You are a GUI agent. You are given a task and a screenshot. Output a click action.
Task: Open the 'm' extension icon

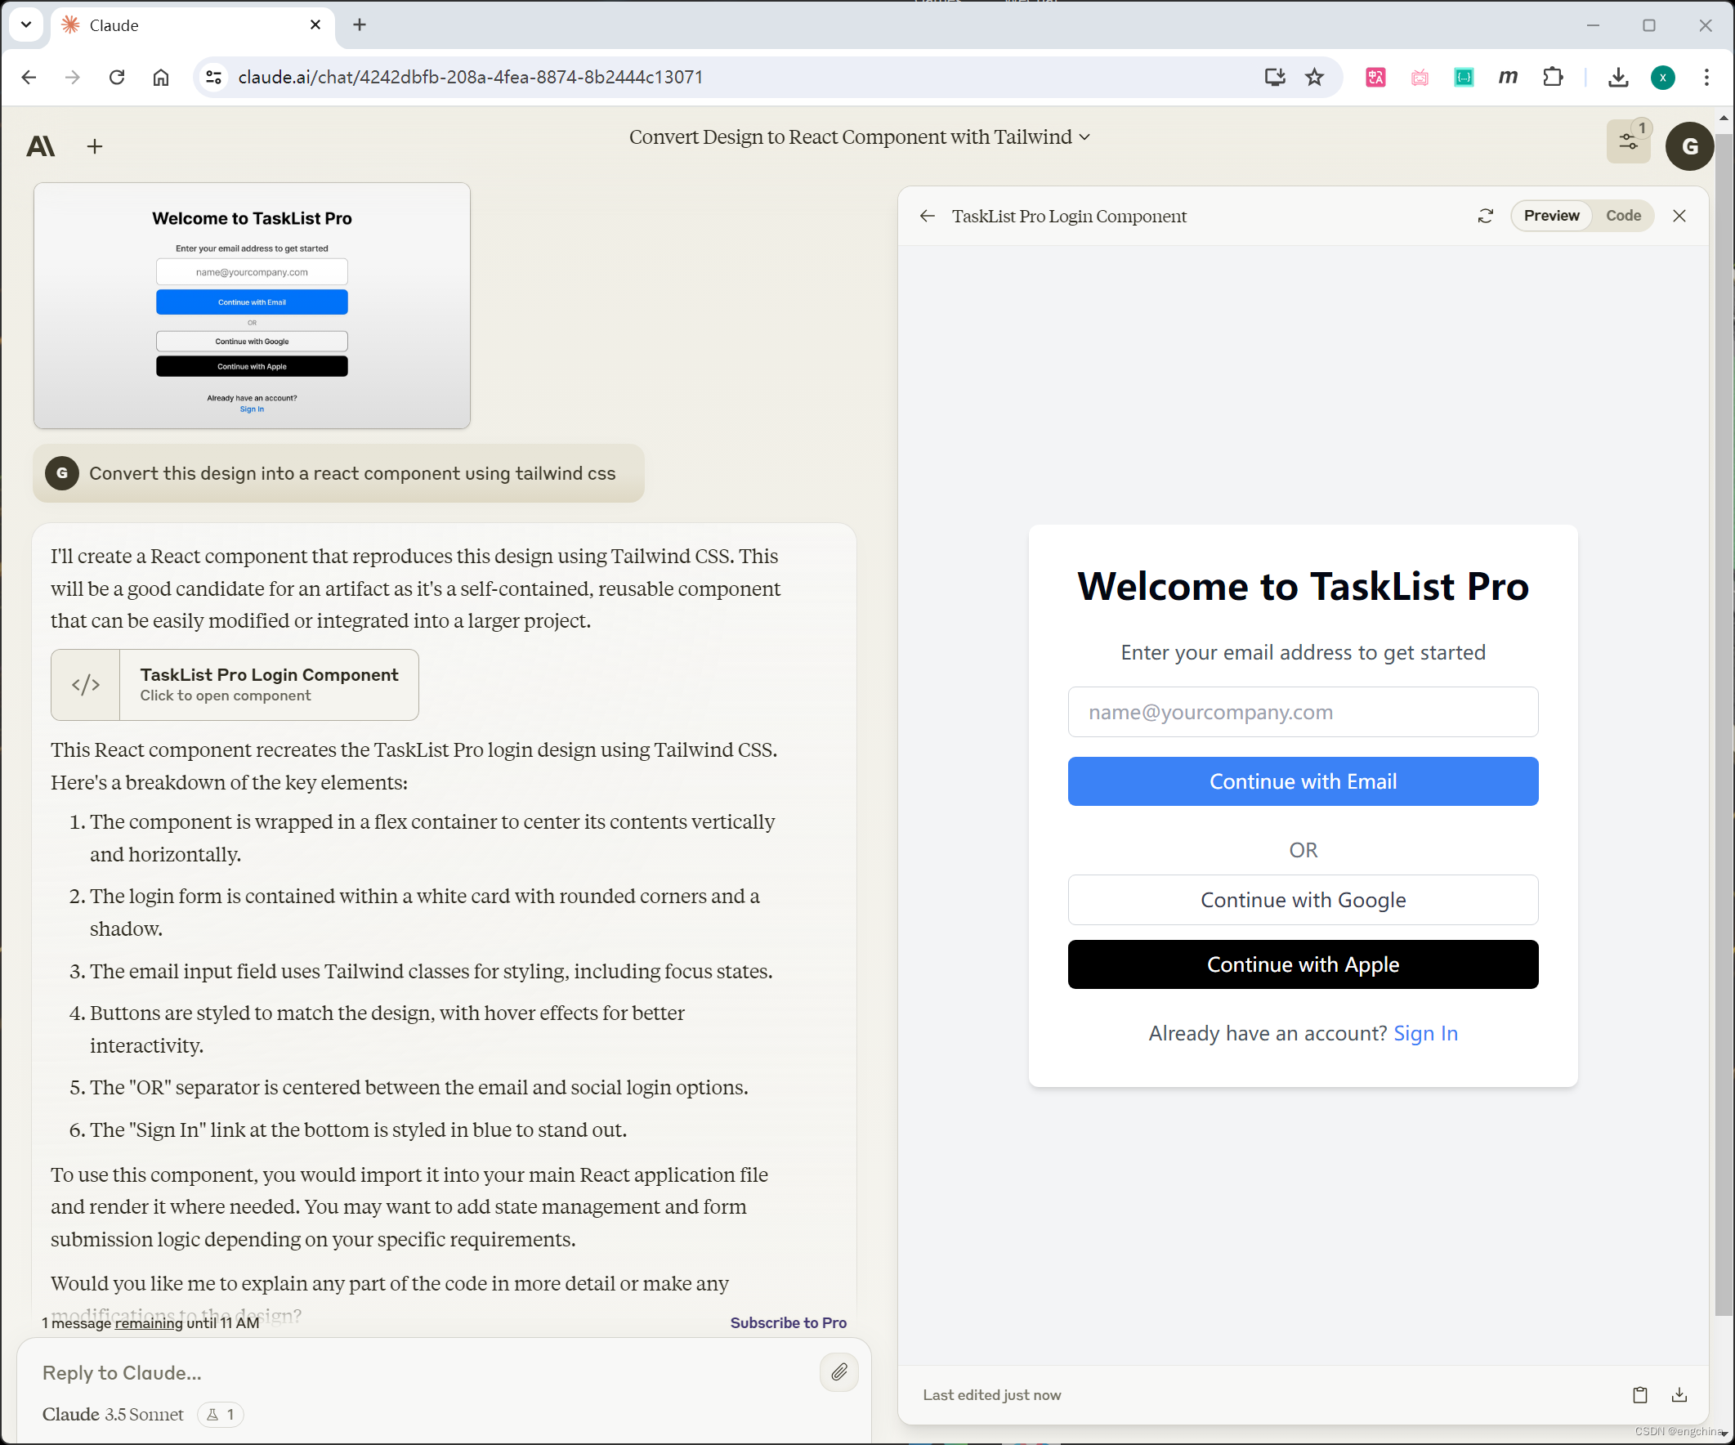coord(1508,77)
